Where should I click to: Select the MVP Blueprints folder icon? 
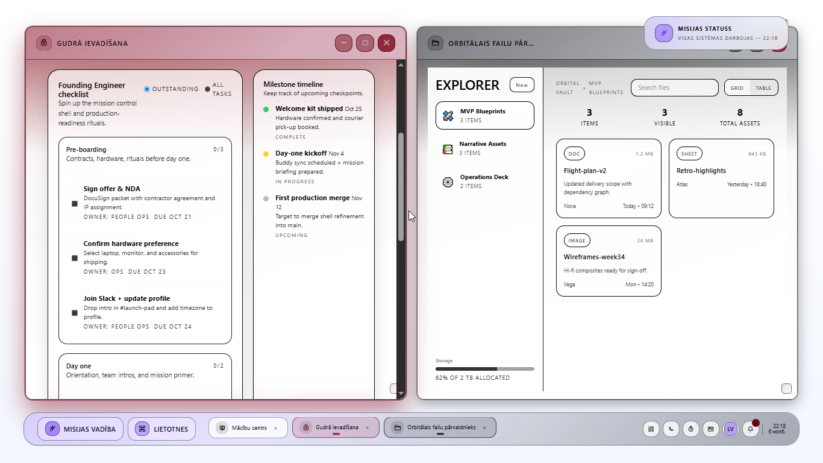(446, 115)
